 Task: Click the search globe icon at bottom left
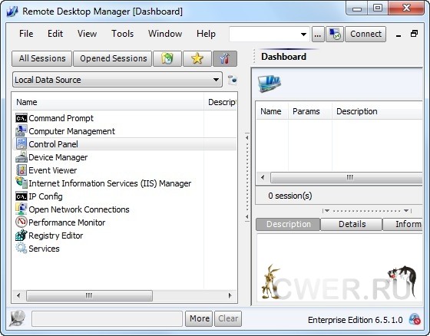tap(18, 318)
